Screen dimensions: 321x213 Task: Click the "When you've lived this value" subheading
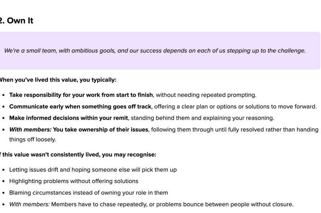pyautogui.click(x=58, y=80)
